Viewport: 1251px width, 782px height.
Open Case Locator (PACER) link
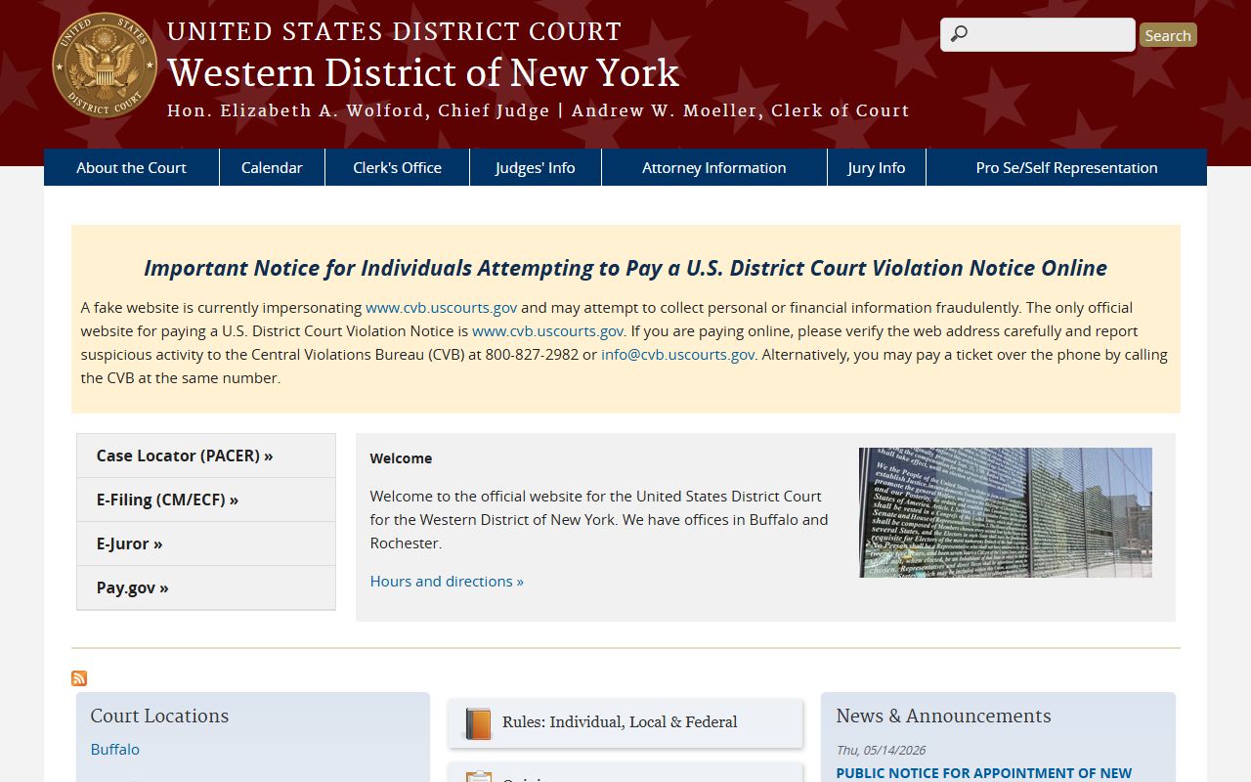click(x=206, y=456)
